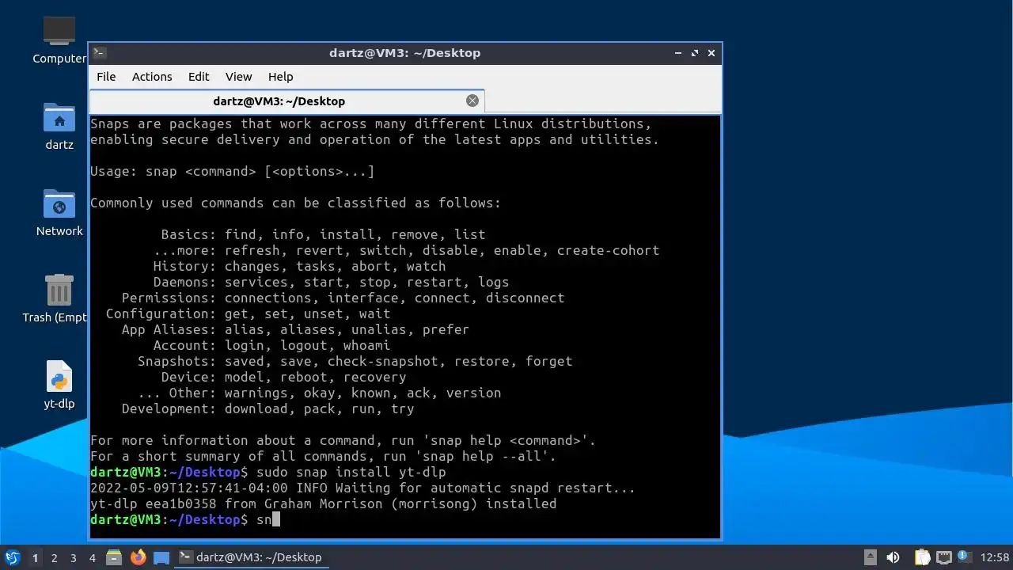Select the dartz home folder icon

coord(59,127)
